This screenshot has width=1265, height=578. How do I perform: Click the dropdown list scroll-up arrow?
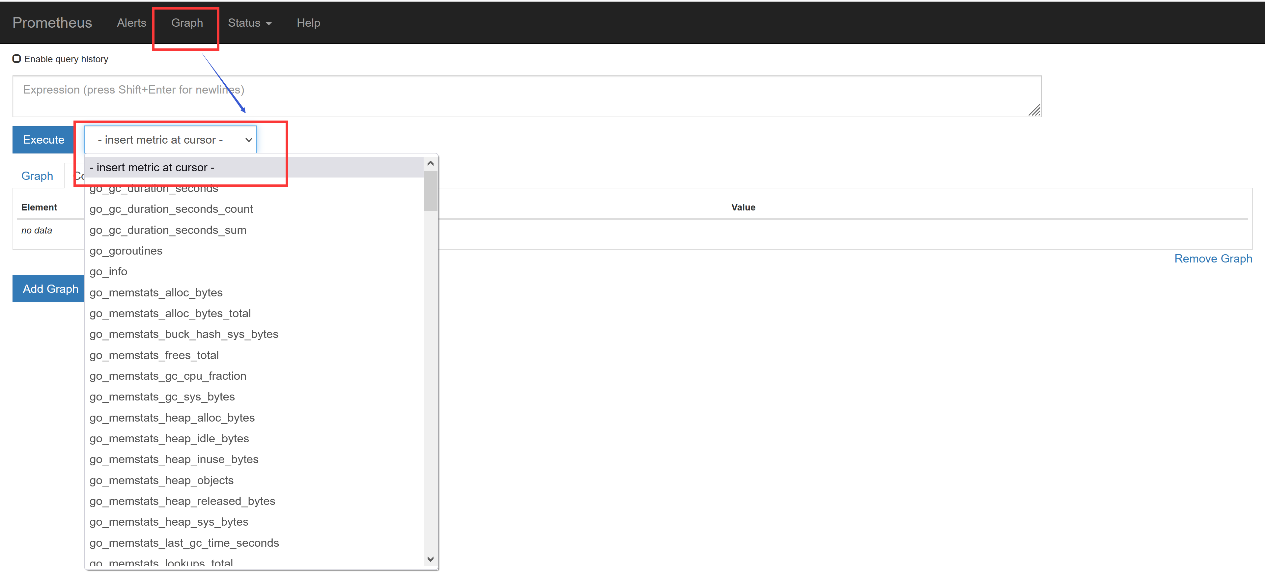(430, 164)
